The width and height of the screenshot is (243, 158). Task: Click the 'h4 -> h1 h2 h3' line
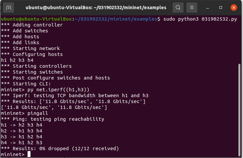point(22,143)
